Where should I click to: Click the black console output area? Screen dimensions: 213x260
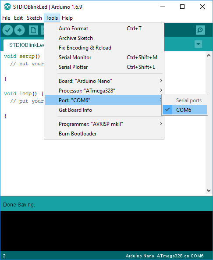[x=106, y=231]
